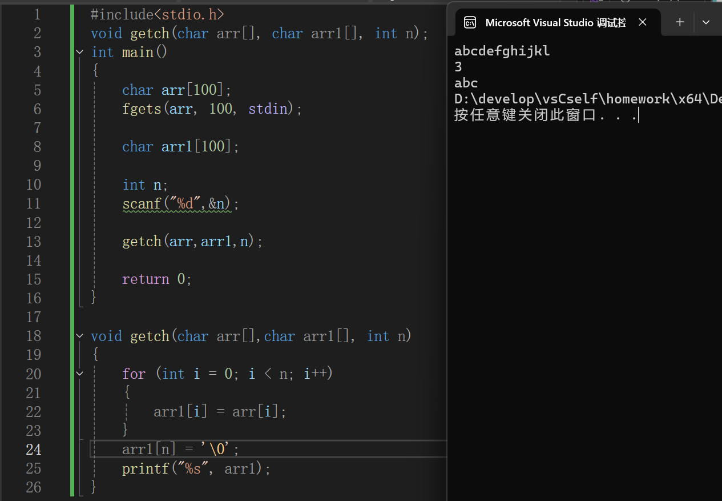The height and width of the screenshot is (501, 722).
Task: Click the D:\develop\vsCself path line in console
Action: point(588,99)
